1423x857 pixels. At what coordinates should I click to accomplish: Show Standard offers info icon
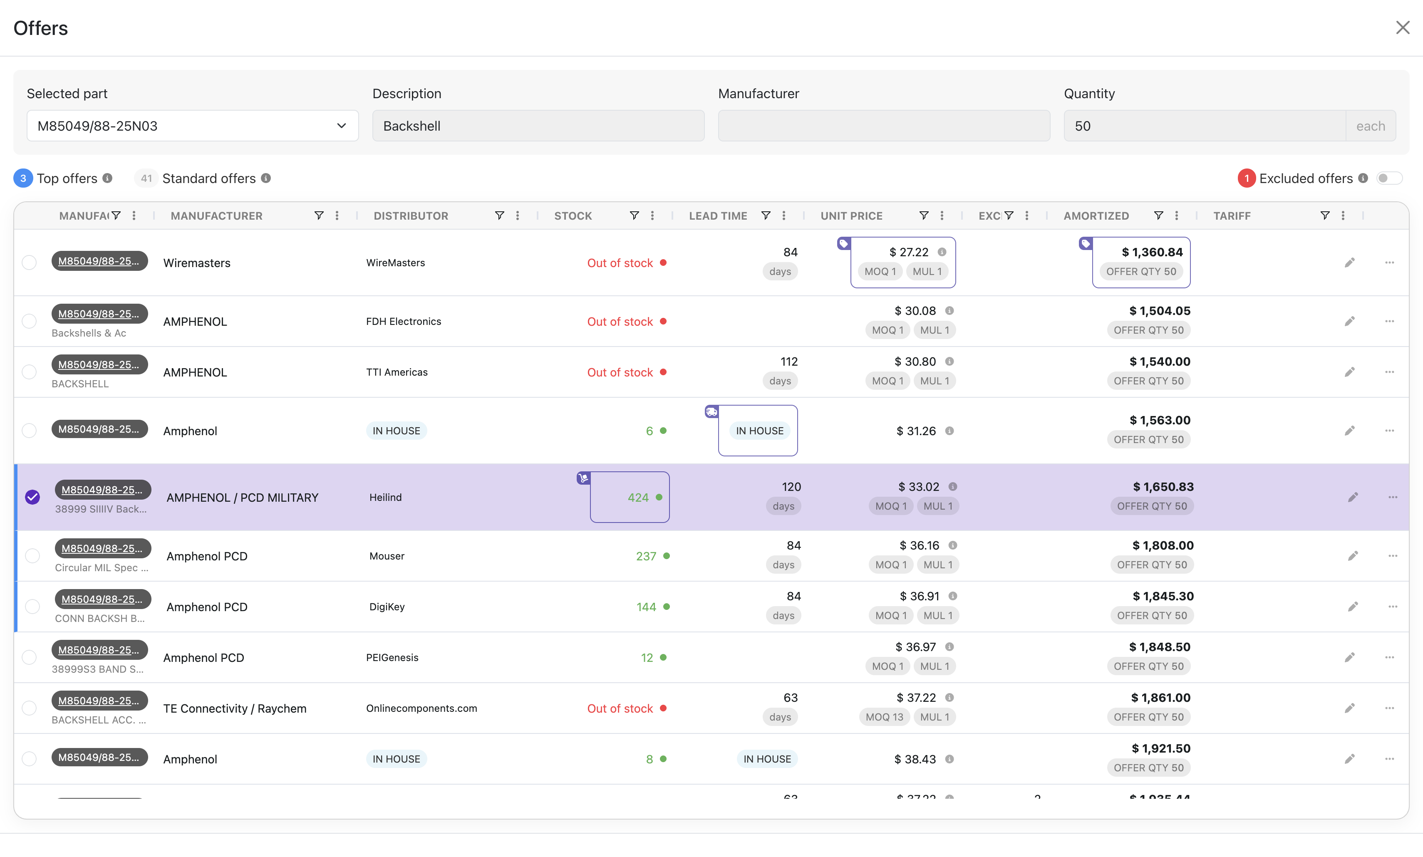[265, 178]
